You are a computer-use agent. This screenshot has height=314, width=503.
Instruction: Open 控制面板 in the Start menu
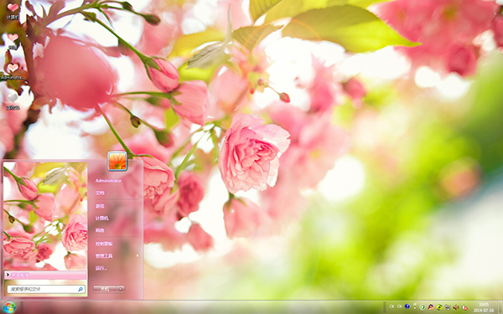point(104,244)
